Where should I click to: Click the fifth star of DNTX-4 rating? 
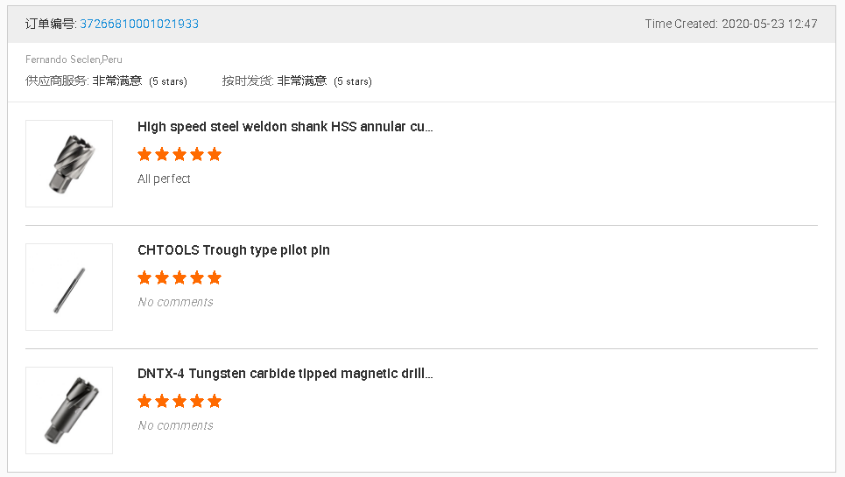click(215, 401)
